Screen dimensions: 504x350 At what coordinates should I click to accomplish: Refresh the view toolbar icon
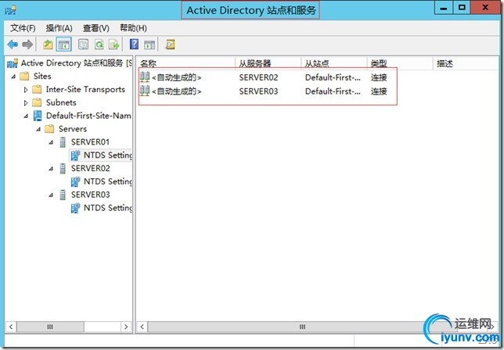pos(99,45)
